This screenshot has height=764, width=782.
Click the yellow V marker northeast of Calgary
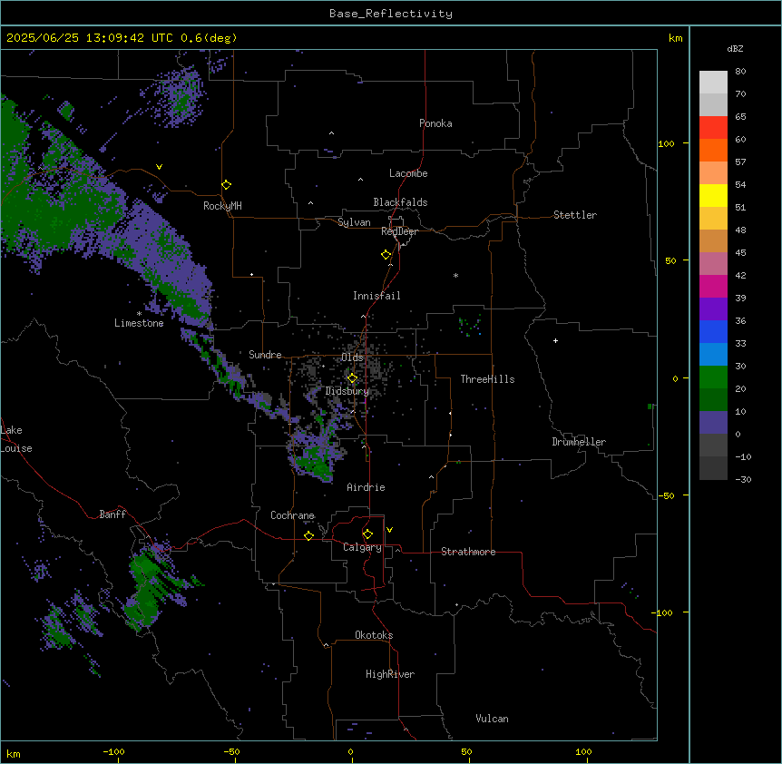pyautogui.click(x=389, y=530)
